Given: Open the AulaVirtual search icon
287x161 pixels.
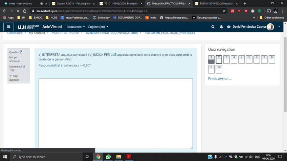Looking at the screenshot, I should click(x=213, y=27).
